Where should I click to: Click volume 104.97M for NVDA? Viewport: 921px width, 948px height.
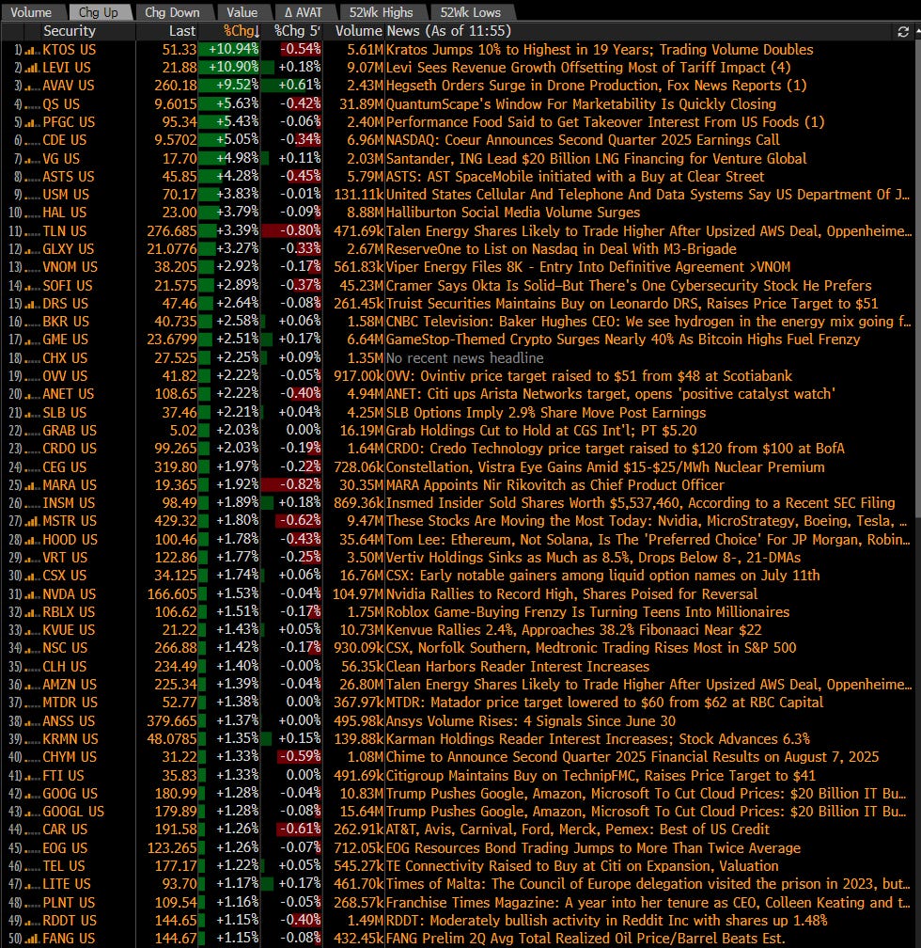[358, 594]
